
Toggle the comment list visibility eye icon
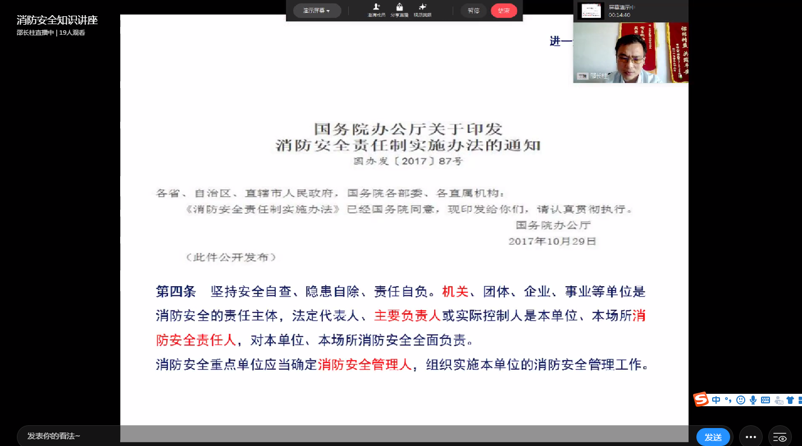point(780,437)
